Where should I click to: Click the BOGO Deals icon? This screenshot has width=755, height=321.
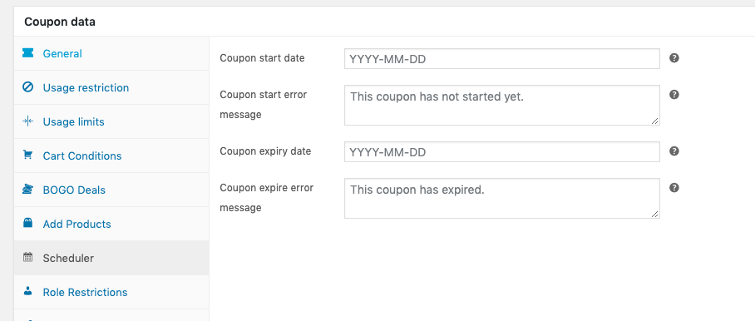pos(28,189)
